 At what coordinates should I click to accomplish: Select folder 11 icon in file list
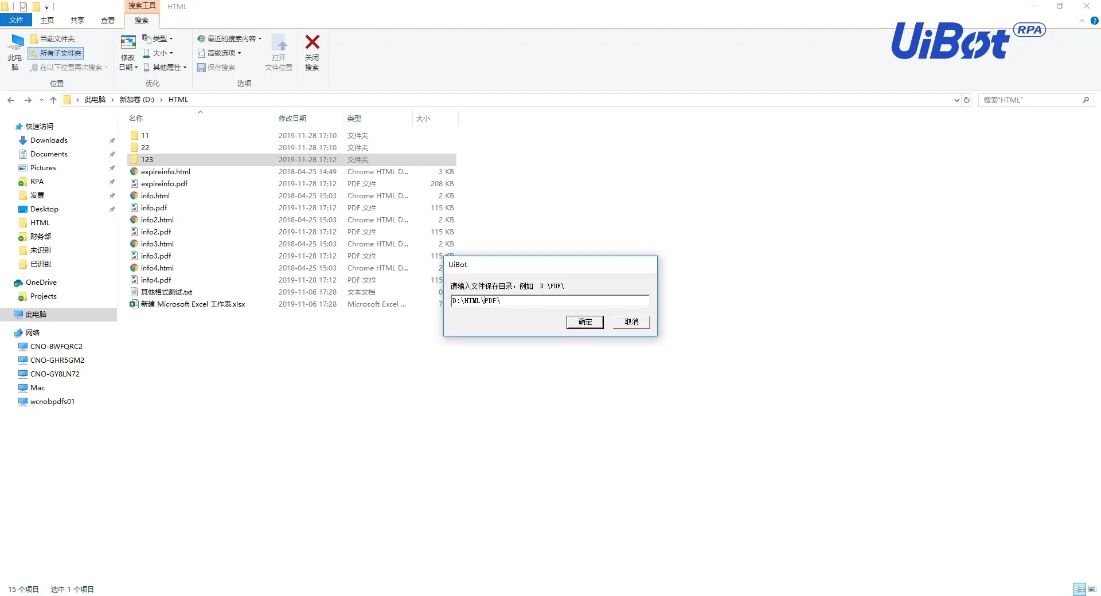click(134, 135)
